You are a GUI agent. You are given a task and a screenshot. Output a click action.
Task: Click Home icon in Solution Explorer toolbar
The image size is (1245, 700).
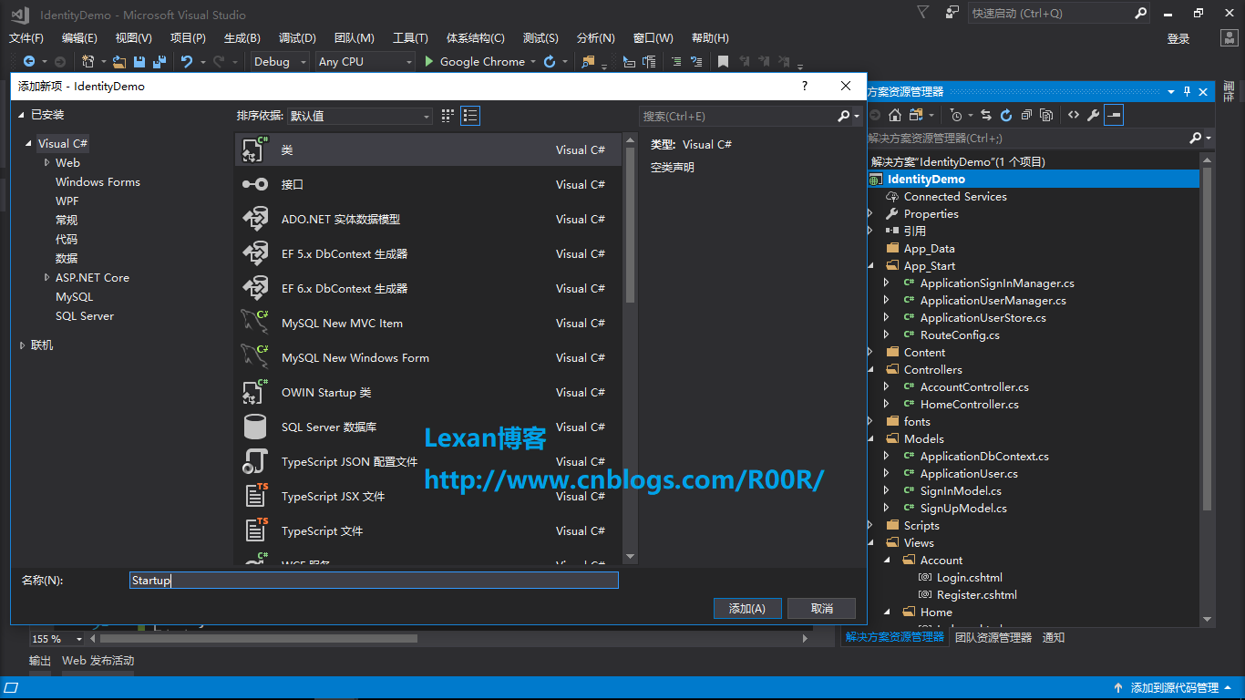[x=895, y=115]
